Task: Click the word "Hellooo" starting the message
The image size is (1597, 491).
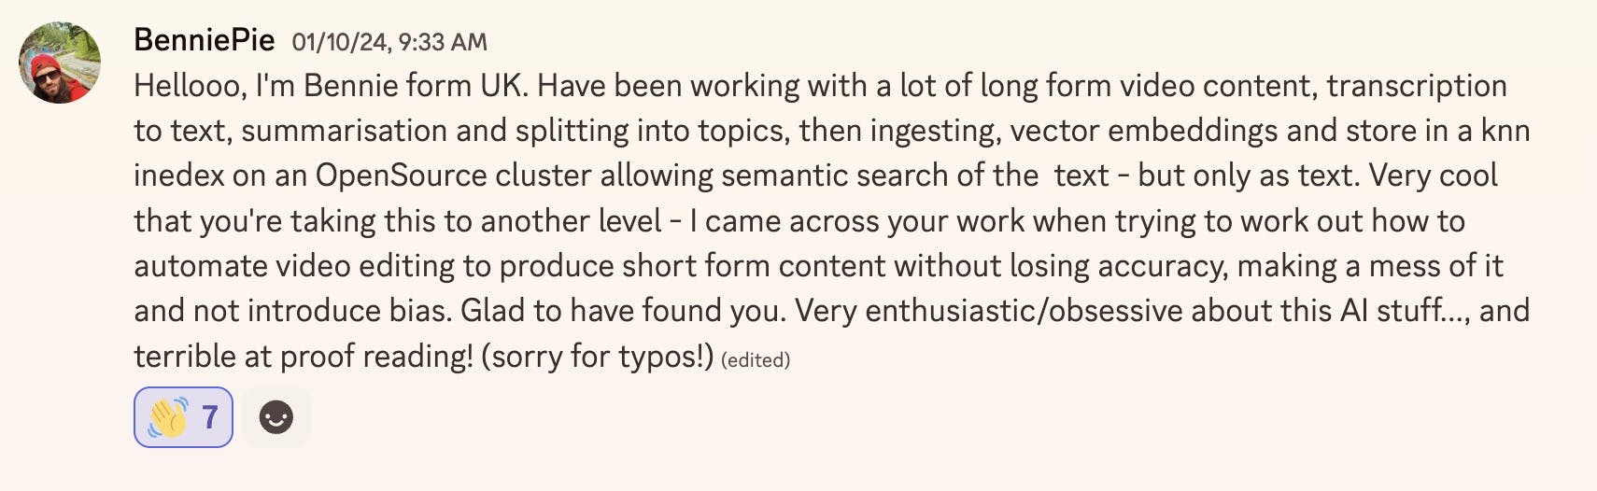Action: coord(190,86)
